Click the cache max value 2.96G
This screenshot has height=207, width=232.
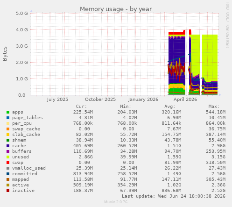pos(218,146)
